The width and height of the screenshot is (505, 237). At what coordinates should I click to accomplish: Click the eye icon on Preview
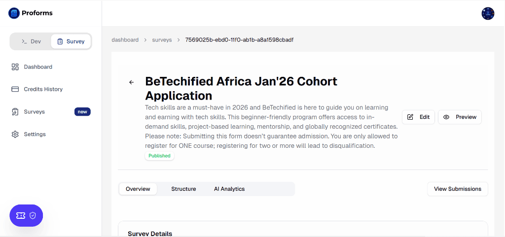pyautogui.click(x=446, y=117)
